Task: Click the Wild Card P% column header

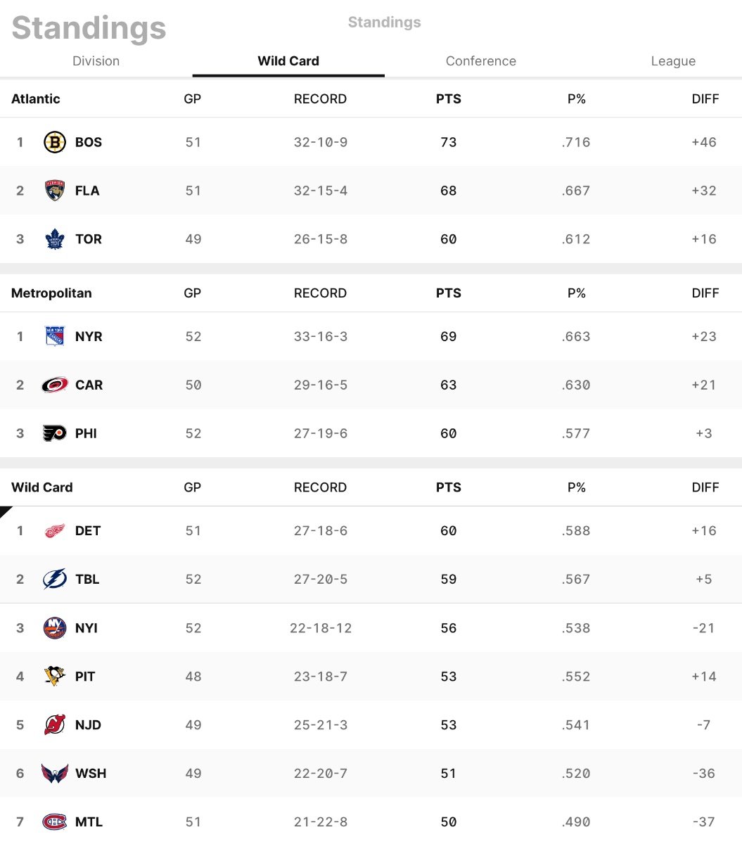Action: [577, 487]
